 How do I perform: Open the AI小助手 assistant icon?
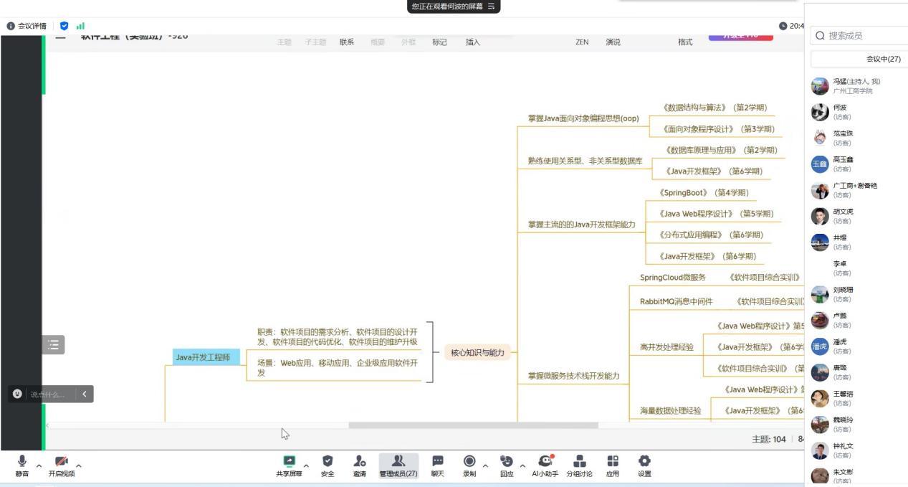pos(545,465)
